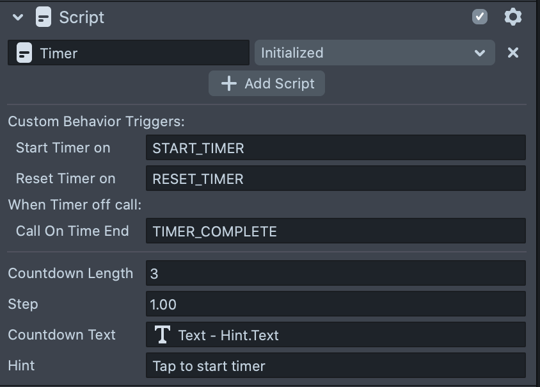Image resolution: width=540 pixels, height=387 pixels.
Task: Edit the Hint text field
Action: [x=335, y=366]
